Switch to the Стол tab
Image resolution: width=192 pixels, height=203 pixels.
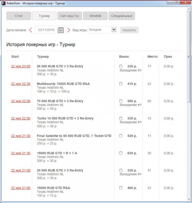click(19, 16)
